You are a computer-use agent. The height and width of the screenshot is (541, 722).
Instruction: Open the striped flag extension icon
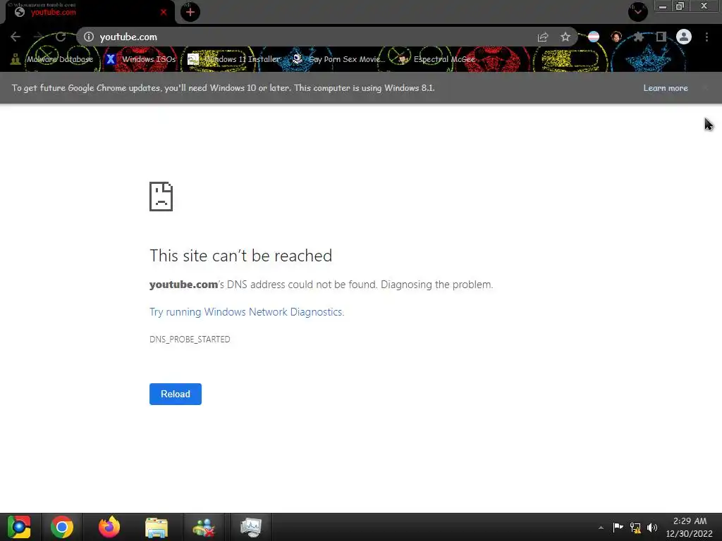point(594,37)
